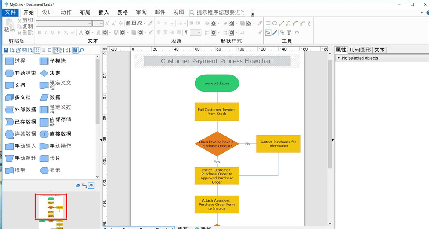Toggle the left panel collapse arrow
This screenshot has height=229, width=429.
pos(102,139)
